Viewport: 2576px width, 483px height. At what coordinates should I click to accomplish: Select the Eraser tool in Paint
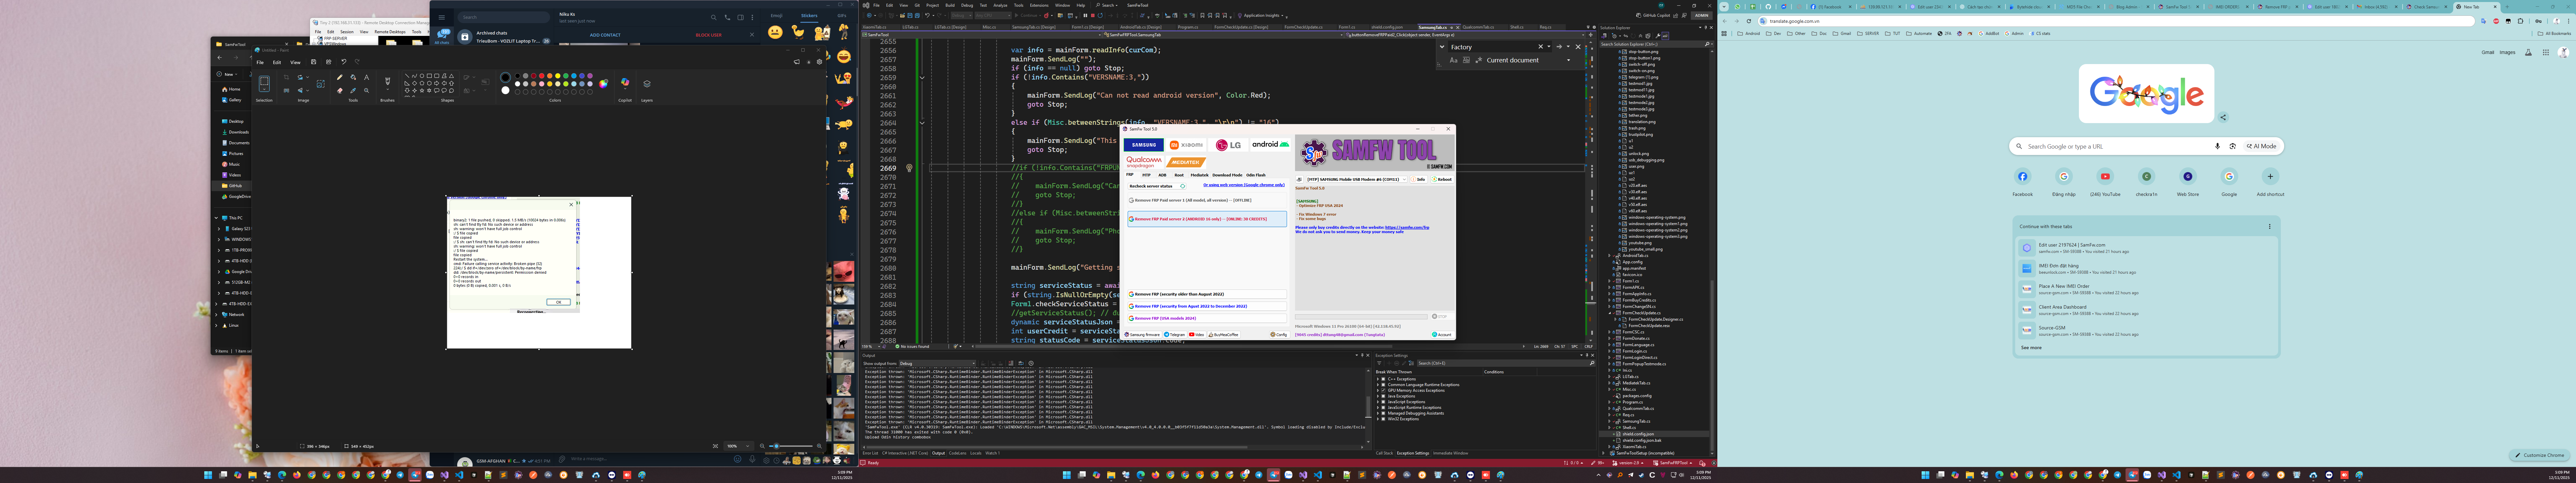tap(340, 90)
